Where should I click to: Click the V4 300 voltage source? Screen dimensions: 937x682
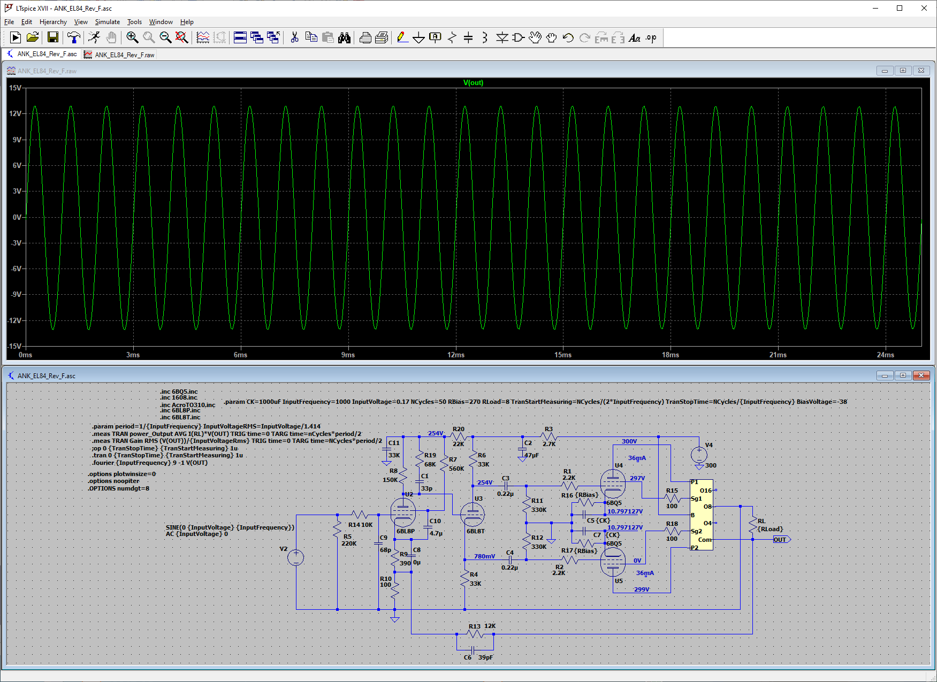tap(699, 455)
